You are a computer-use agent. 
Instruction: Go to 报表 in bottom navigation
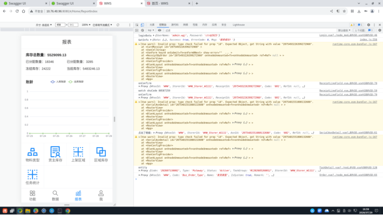78,196
